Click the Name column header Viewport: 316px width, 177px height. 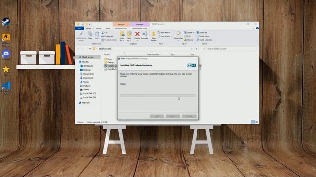(107, 55)
